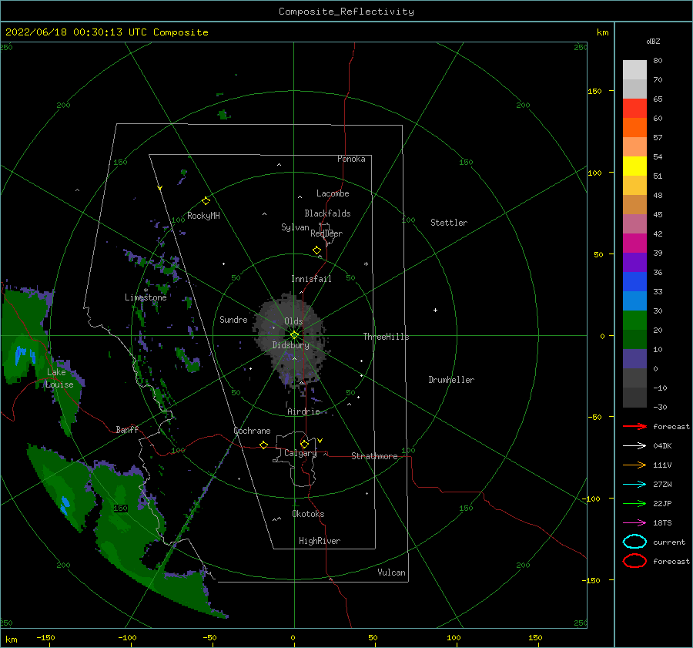Click the Composite_Reflectivity title
Viewport: 693px width, 648px height.
tap(346, 12)
